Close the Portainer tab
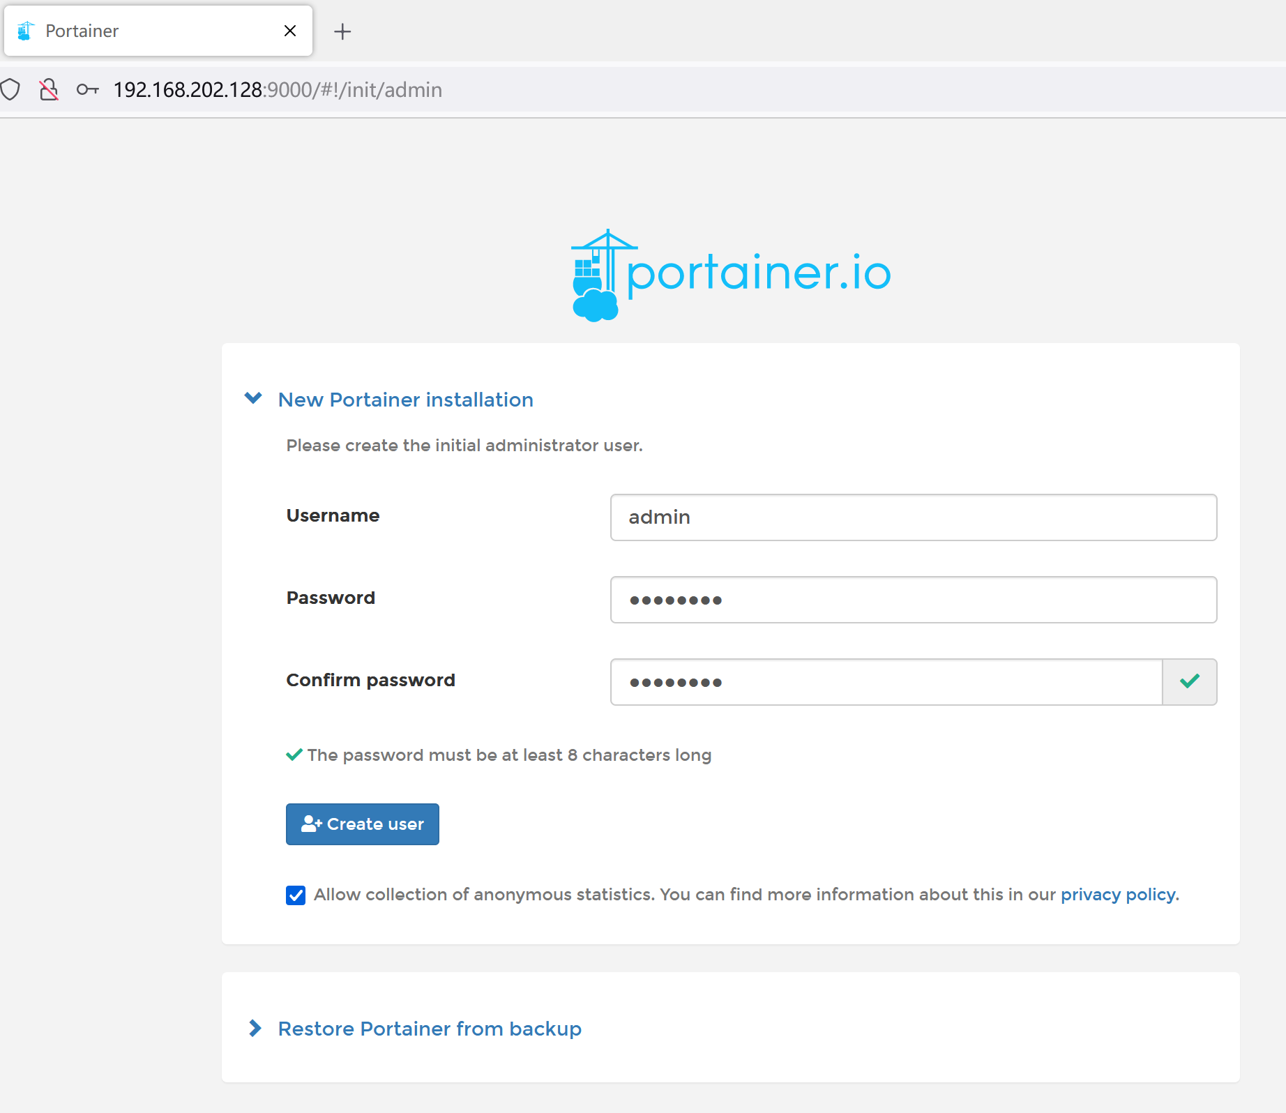 point(290,31)
